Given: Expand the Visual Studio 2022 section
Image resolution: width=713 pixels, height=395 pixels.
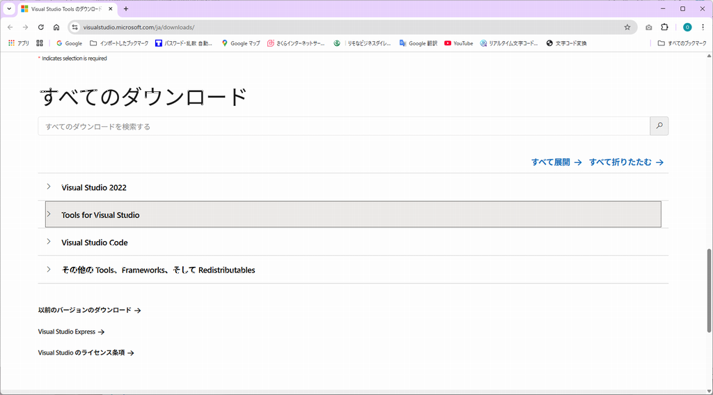Looking at the screenshot, I should (x=94, y=187).
